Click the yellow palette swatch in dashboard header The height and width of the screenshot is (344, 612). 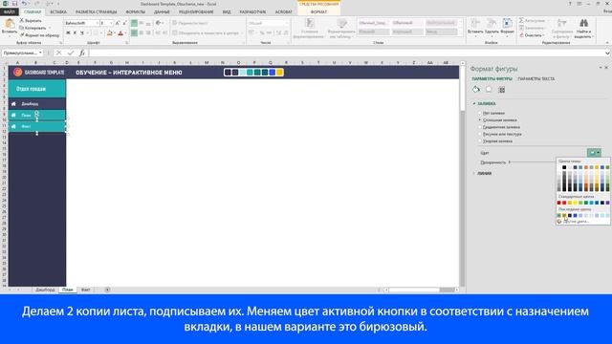coord(279,73)
